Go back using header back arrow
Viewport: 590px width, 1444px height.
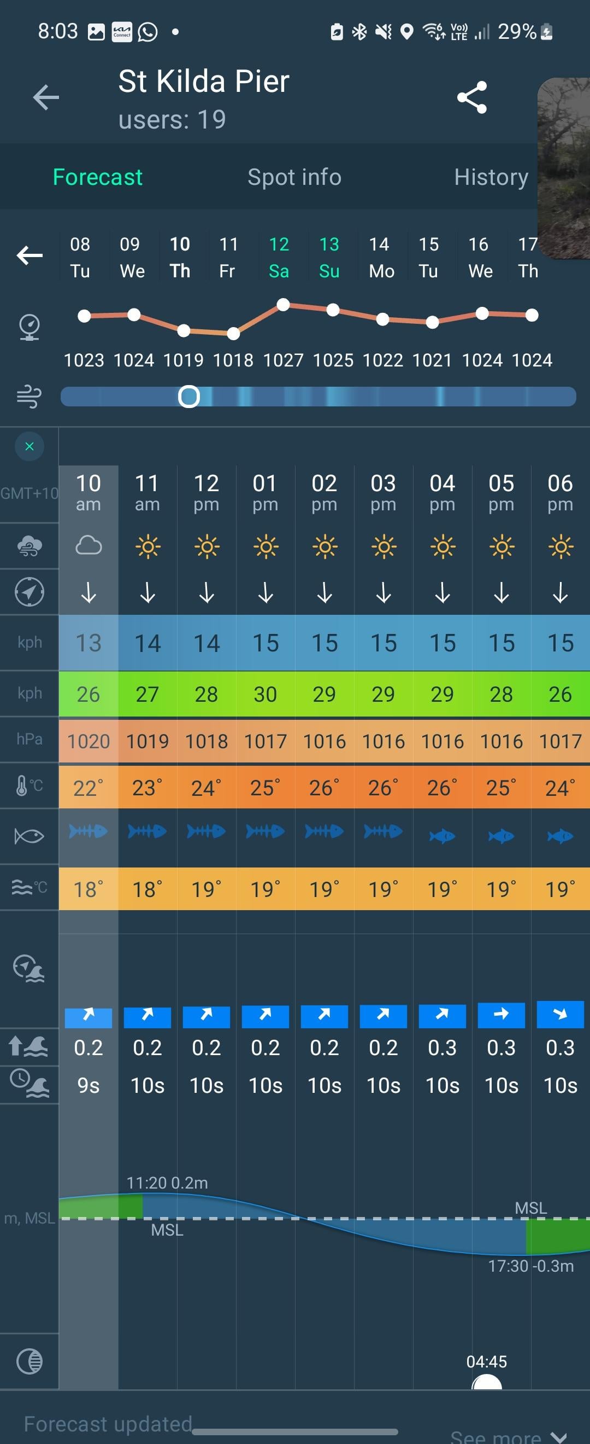46,97
